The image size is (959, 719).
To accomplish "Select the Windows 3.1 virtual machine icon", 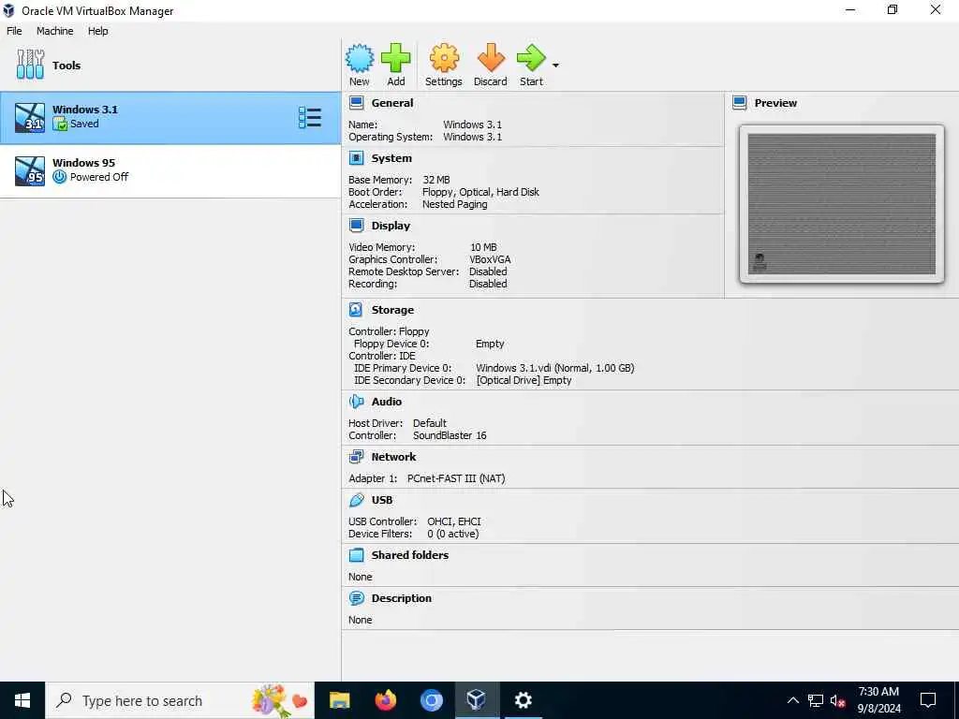I will [x=29, y=117].
